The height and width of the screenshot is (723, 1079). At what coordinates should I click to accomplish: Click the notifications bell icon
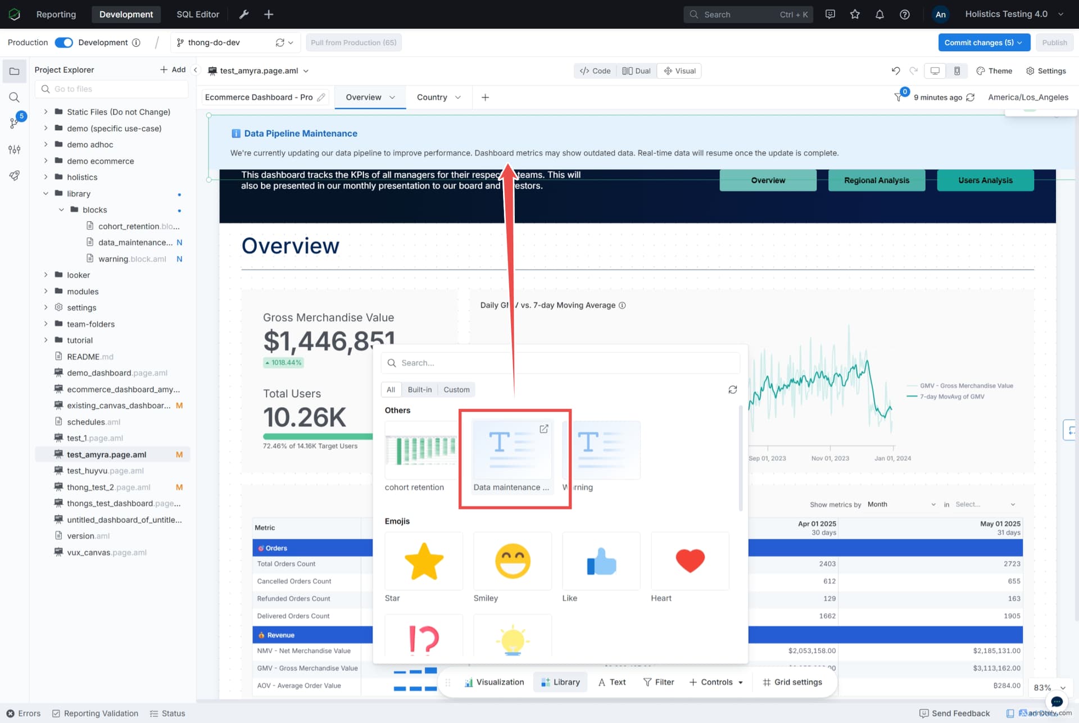click(879, 15)
